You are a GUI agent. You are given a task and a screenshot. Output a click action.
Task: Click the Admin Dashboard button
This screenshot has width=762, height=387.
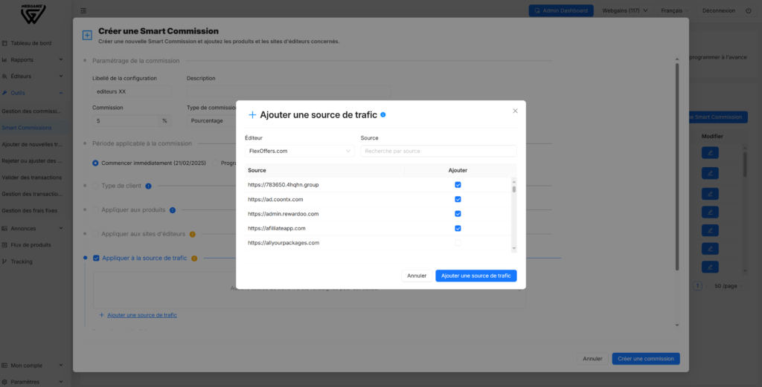(x=561, y=10)
